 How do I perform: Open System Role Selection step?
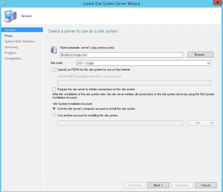pyautogui.click(x=20, y=41)
